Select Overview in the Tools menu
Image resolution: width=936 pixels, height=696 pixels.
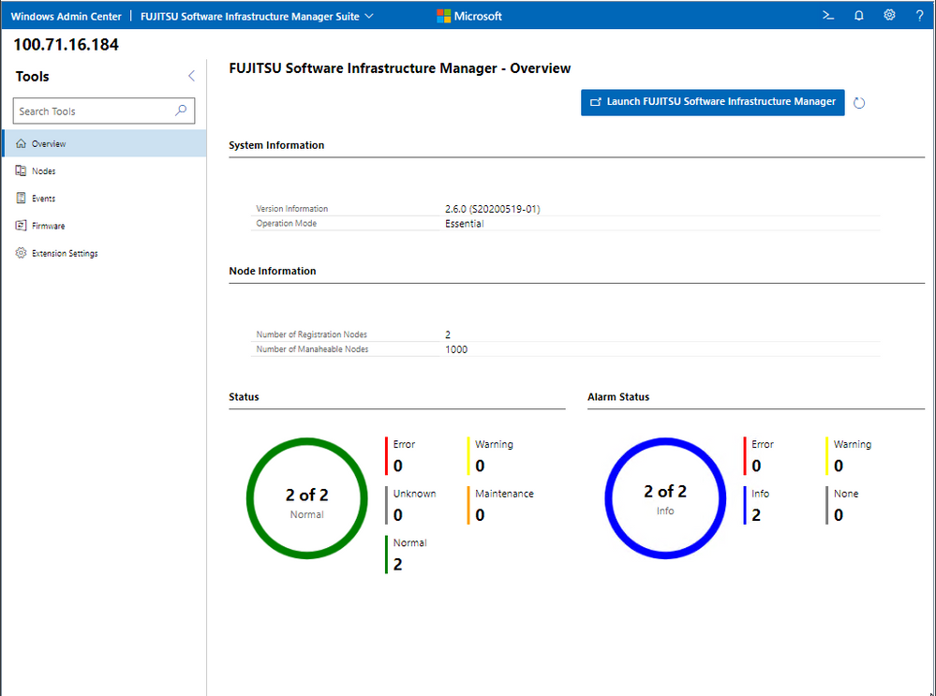[49, 144]
